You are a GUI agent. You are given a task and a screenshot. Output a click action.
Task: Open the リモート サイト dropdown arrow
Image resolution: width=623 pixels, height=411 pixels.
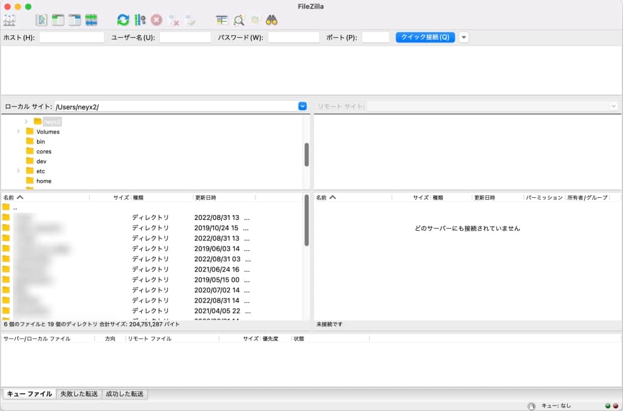click(x=613, y=106)
